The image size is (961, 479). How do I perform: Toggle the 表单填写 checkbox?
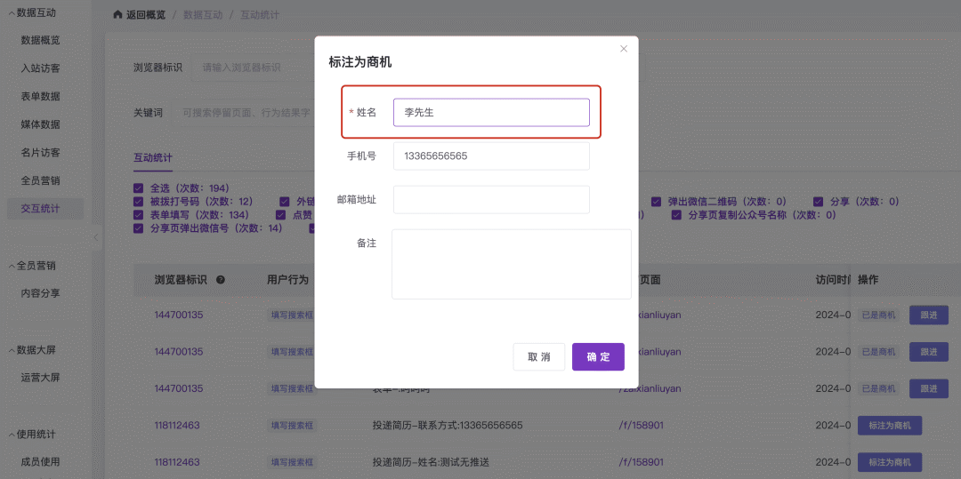tap(138, 215)
